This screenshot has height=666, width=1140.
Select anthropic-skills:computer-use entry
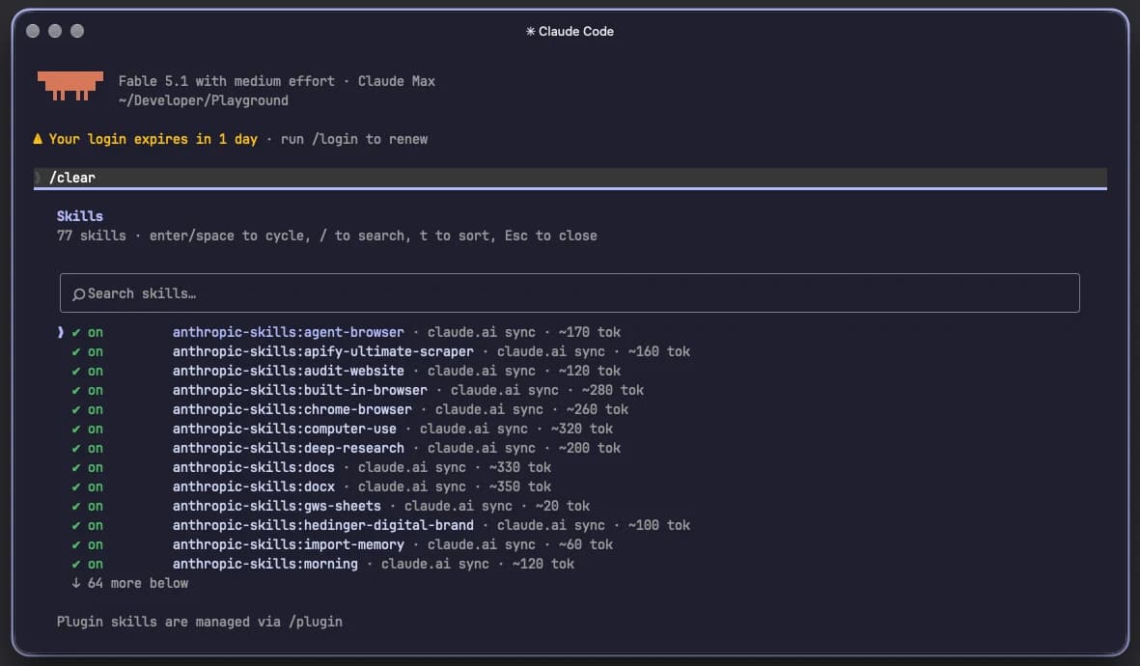tap(284, 429)
